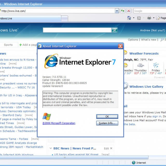Click the Product ID text line
Screen dimensions: 166x166
pyautogui.click(x=65, y=83)
